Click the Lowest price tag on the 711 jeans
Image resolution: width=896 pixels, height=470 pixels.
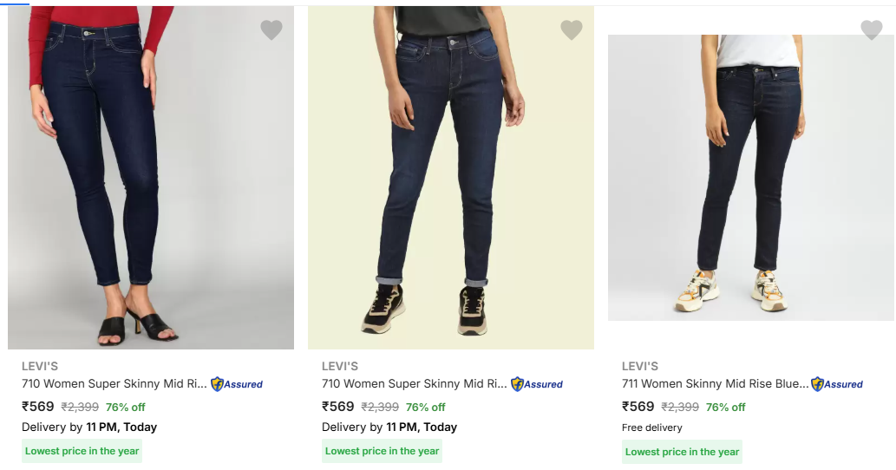coord(682,452)
